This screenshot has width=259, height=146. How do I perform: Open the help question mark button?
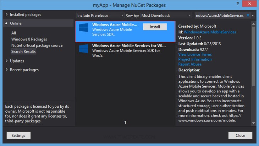[x=237, y=4]
